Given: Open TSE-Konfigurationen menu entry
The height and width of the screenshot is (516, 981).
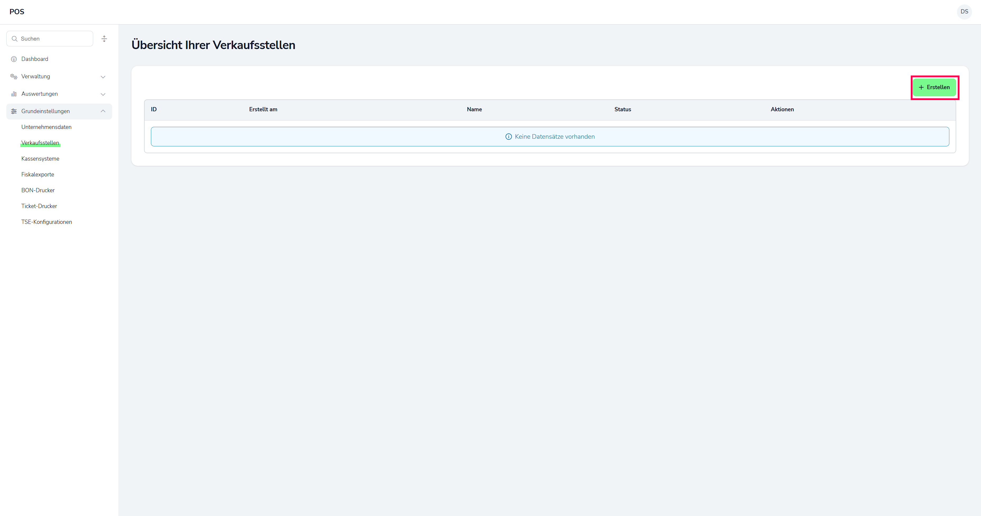Looking at the screenshot, I should [x=46, y=222].
